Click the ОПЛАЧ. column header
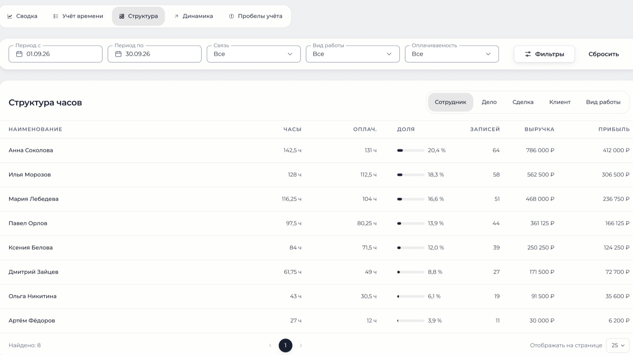633x355 pixels. tap(365, 129)
